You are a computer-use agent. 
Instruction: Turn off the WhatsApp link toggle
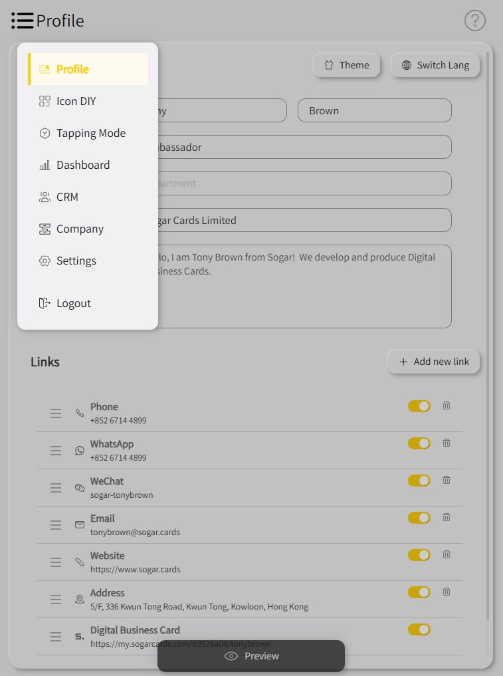[x=419, y=443]
